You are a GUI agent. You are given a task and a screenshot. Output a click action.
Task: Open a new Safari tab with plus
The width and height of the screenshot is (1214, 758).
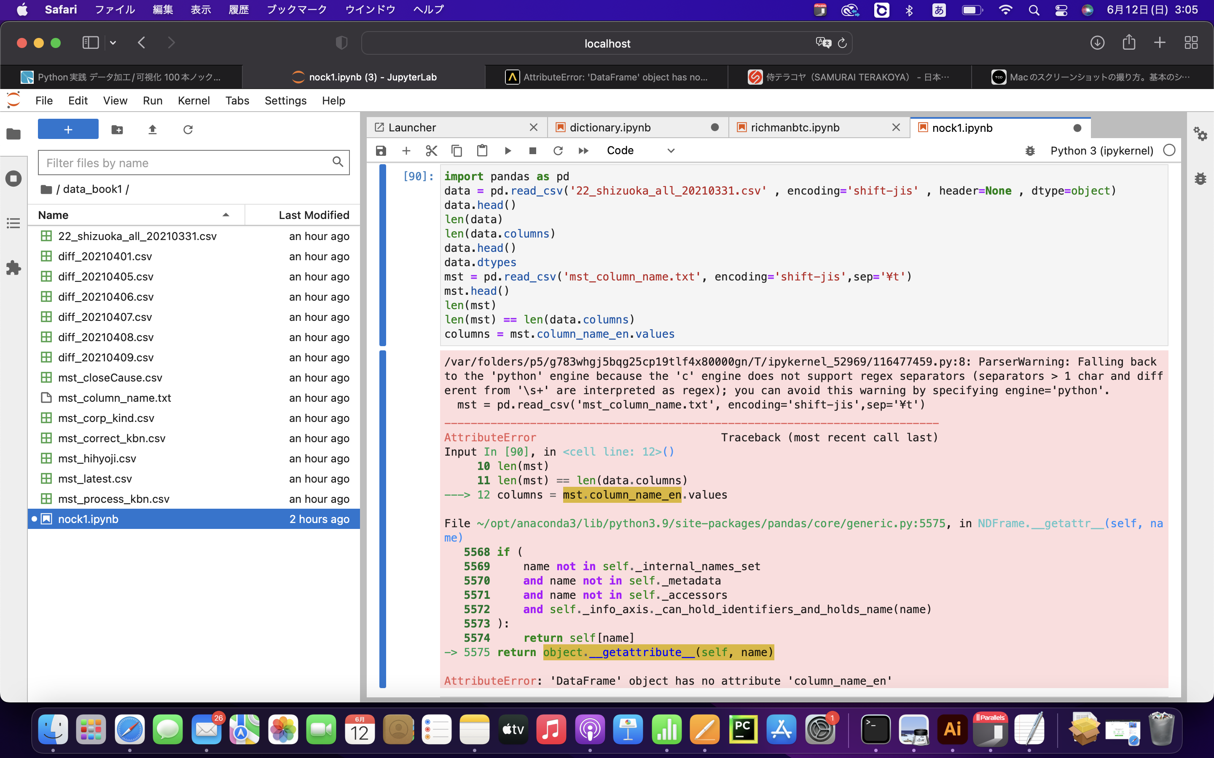pos(1160,43)
